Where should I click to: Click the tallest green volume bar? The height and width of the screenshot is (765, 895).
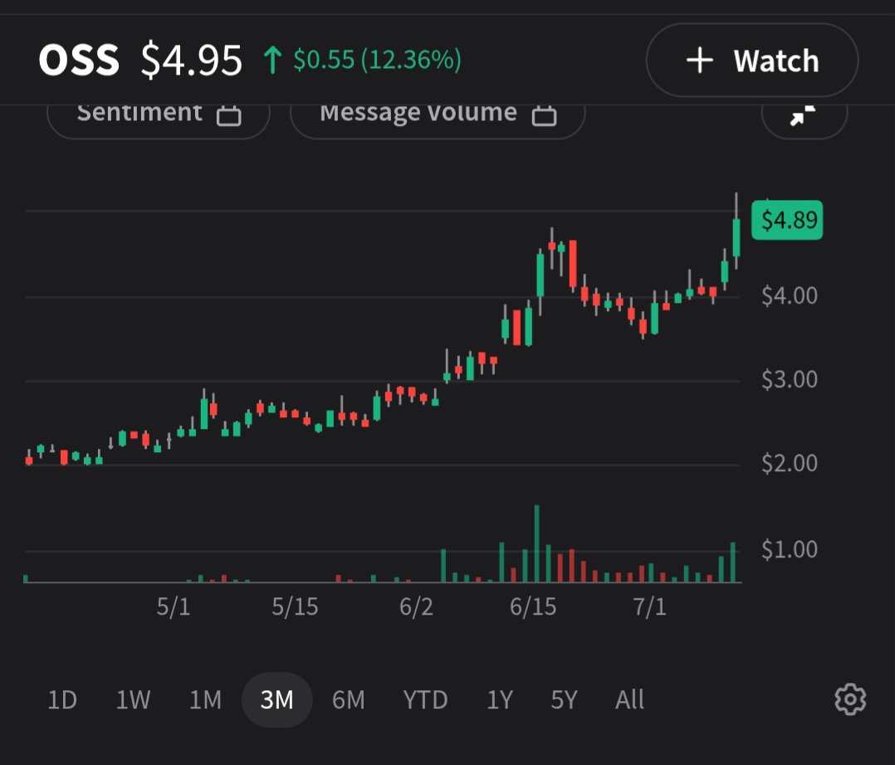536,543
